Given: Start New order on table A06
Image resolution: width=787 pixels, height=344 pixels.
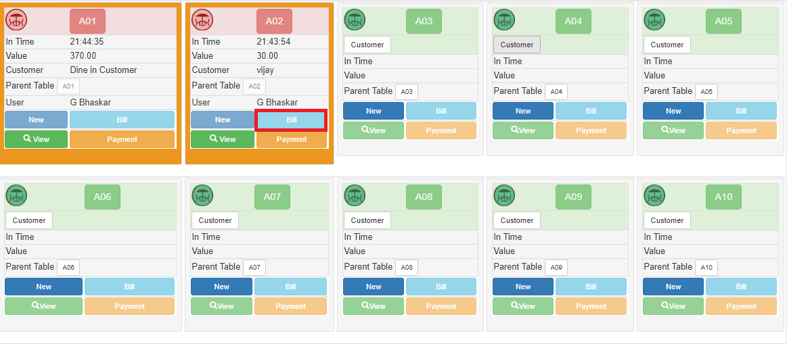Looking at the screenshot, I should [x=44, y=287].
